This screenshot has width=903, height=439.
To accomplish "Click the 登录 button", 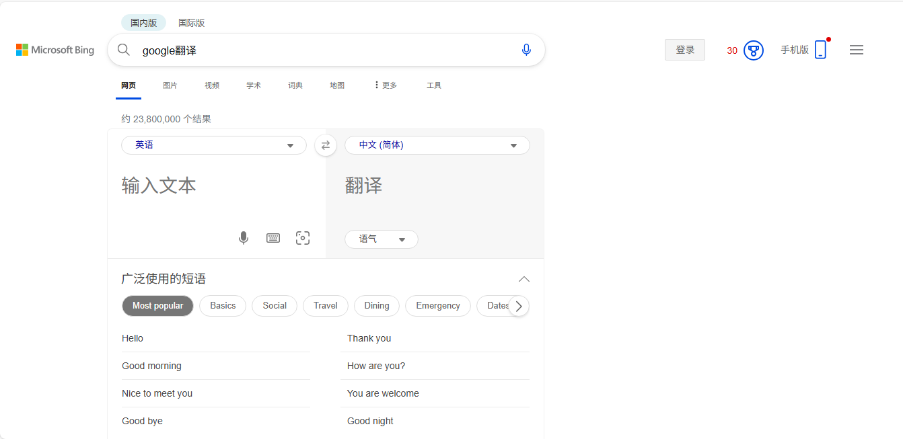I will (685, 50).
